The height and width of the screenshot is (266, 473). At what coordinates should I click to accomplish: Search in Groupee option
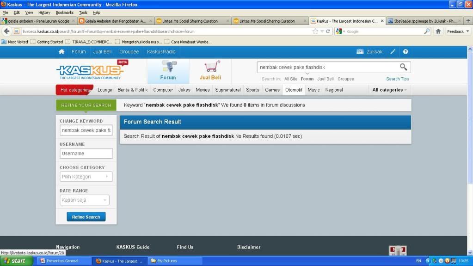click(x=346, y=79)
